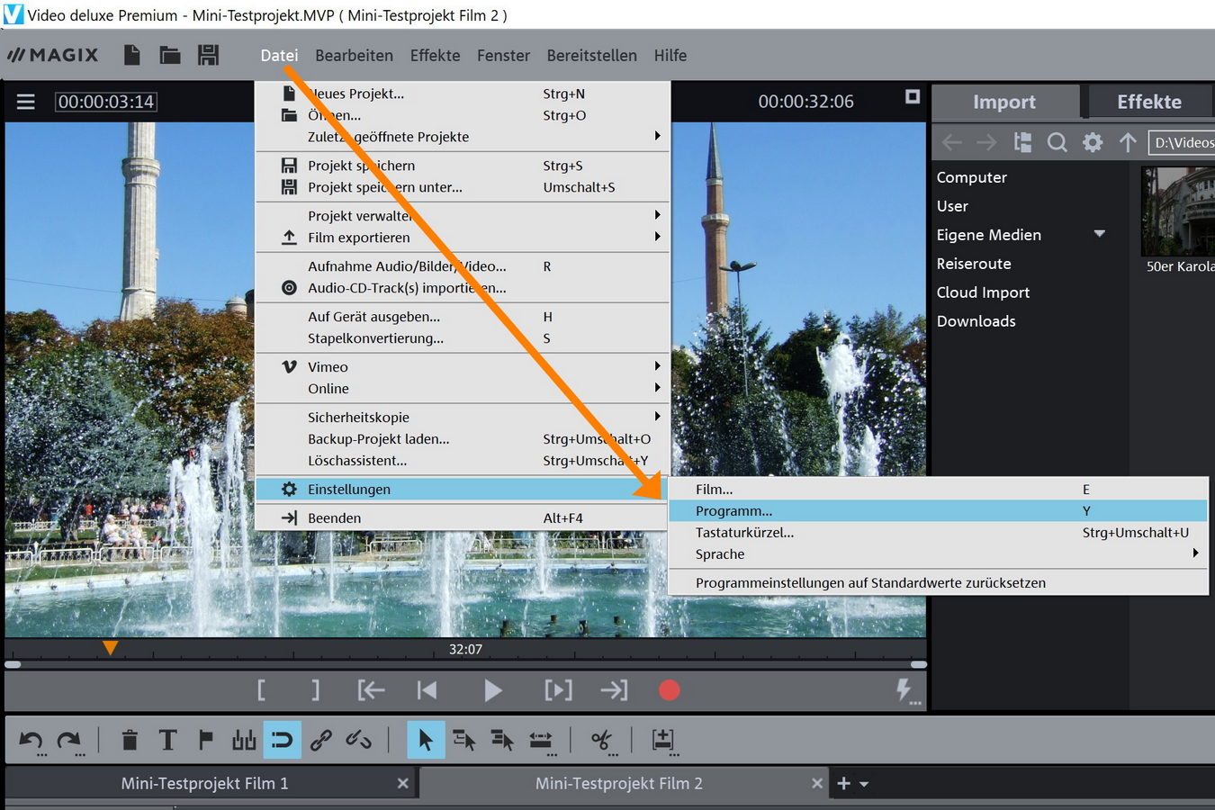Redo the last action

[70, 742]
